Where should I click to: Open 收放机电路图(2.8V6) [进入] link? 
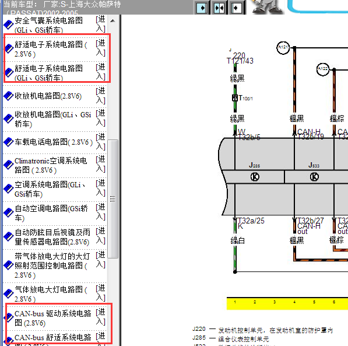pyautogui.click(x=100, y=96)
